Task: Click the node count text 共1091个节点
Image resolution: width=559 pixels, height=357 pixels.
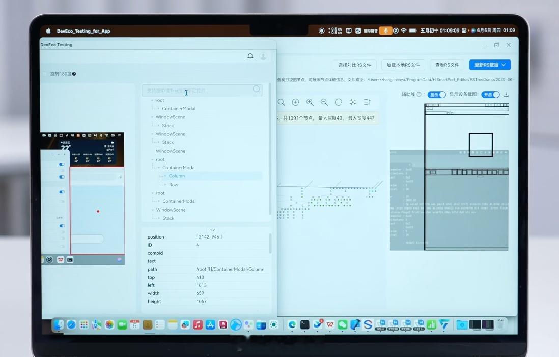Action: 298,118
